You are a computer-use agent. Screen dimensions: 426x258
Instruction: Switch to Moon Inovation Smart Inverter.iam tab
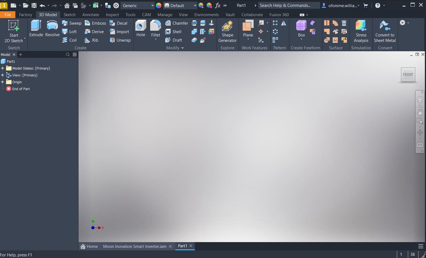point(135,246)
